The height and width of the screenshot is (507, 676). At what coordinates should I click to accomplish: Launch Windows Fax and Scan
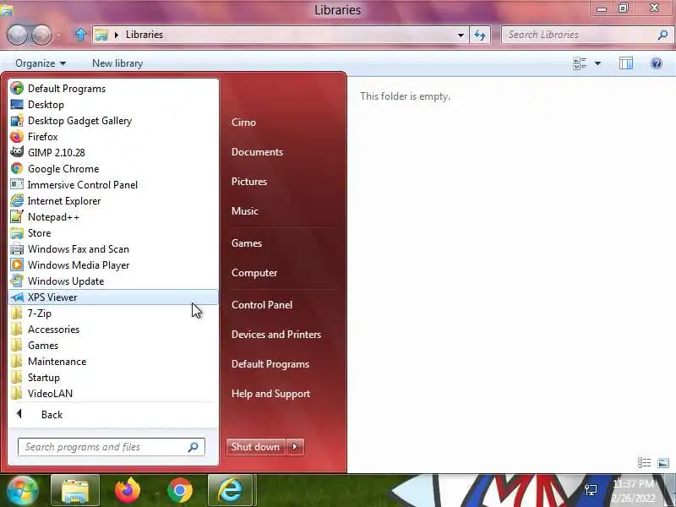tap(113, 248)
